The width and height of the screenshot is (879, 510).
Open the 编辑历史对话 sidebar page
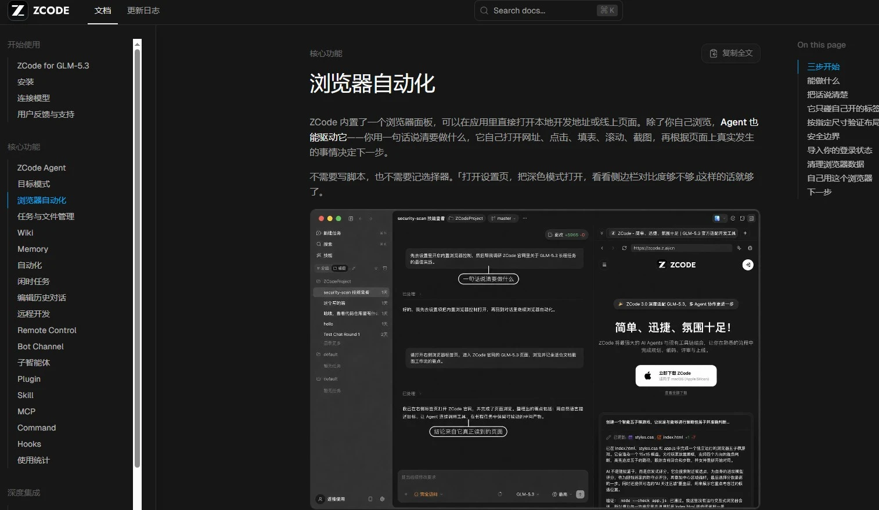[x=42, y=298]
